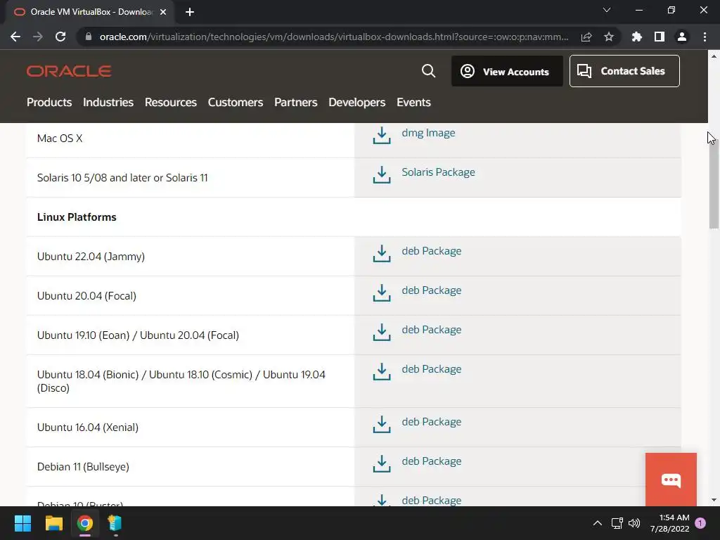The image size is (720, 540).
Task: Go back to the previous page
Action: (15, 37)
